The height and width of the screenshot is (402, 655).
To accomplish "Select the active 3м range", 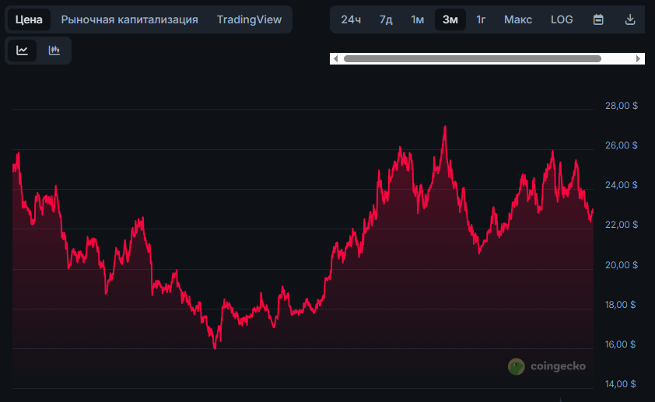I will [x=450, y=19].
